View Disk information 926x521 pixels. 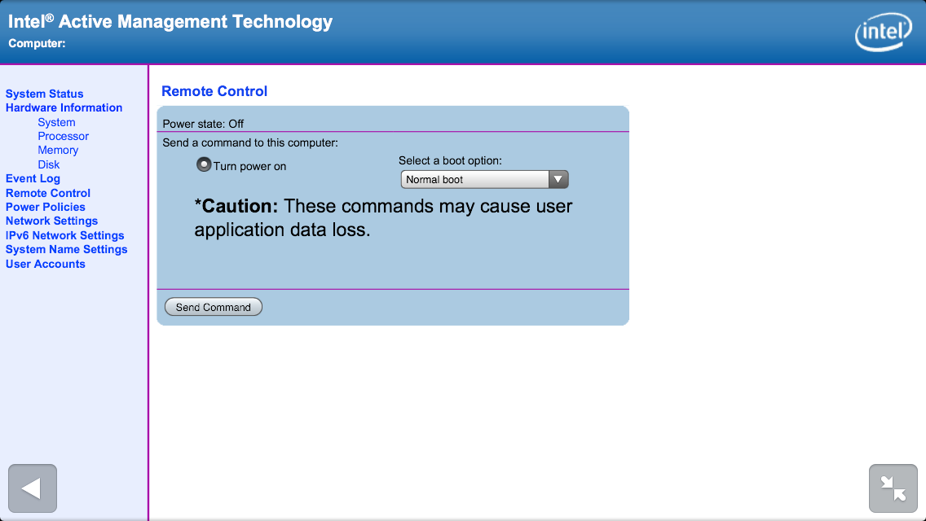[x=49, y=164]
